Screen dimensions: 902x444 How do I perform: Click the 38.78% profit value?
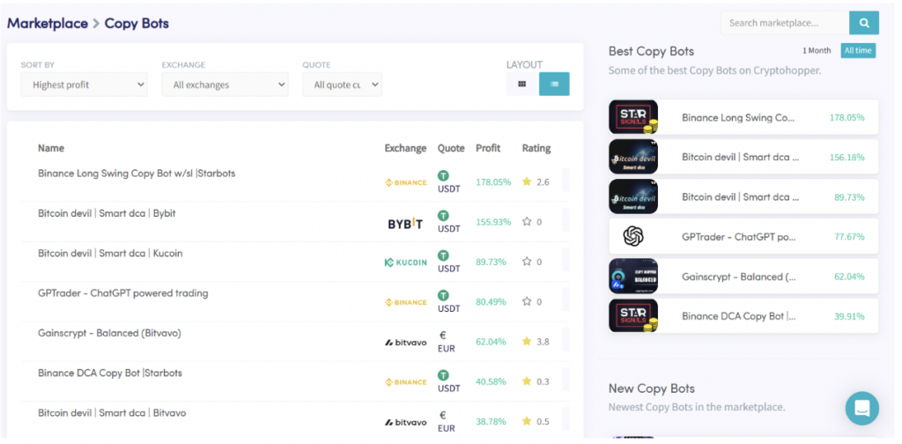tap(491, 422)
